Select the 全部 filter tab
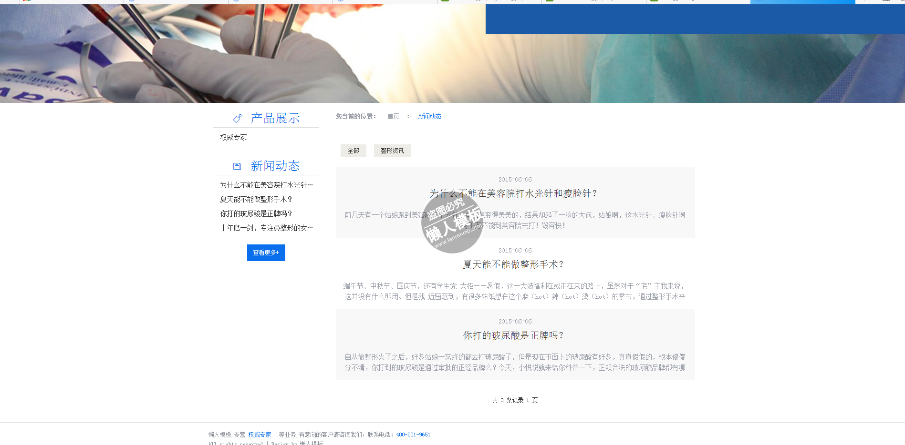The height and width of the screenshot is (445, 905). pyautogui.click(x=353, y=151)
